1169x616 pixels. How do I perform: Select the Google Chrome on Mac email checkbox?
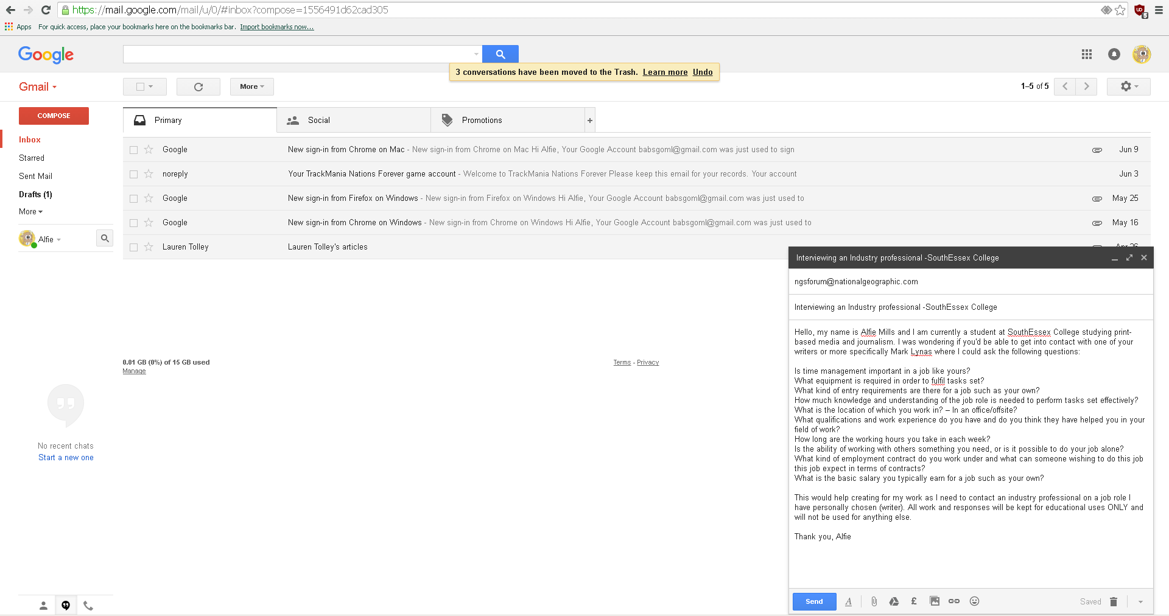(134, 150)
